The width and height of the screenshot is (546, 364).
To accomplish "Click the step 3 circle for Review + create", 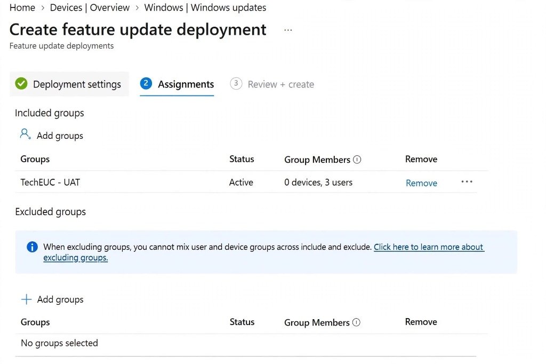I will (236, 84).
